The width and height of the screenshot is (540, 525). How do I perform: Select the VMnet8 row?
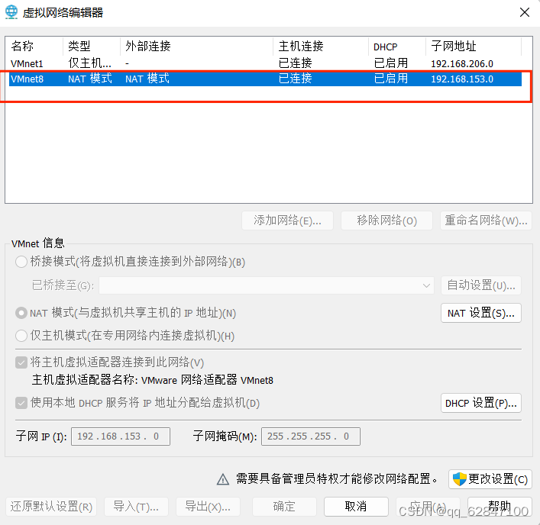point(265,79)
